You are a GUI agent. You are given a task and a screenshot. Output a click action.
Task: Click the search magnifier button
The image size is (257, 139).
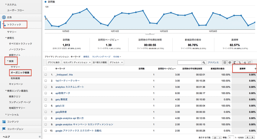pos(204,63)
